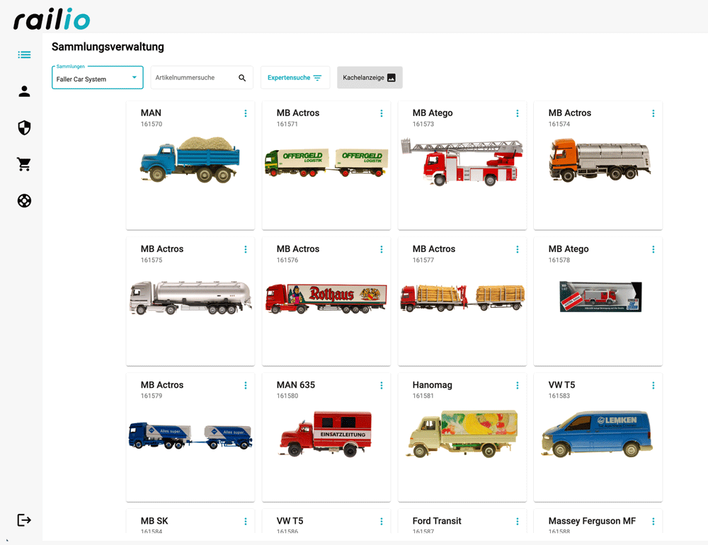Image resolution: width=708 pixels, height=545 pixels.
Task: Click article number 161571
Action: (287, 124)
